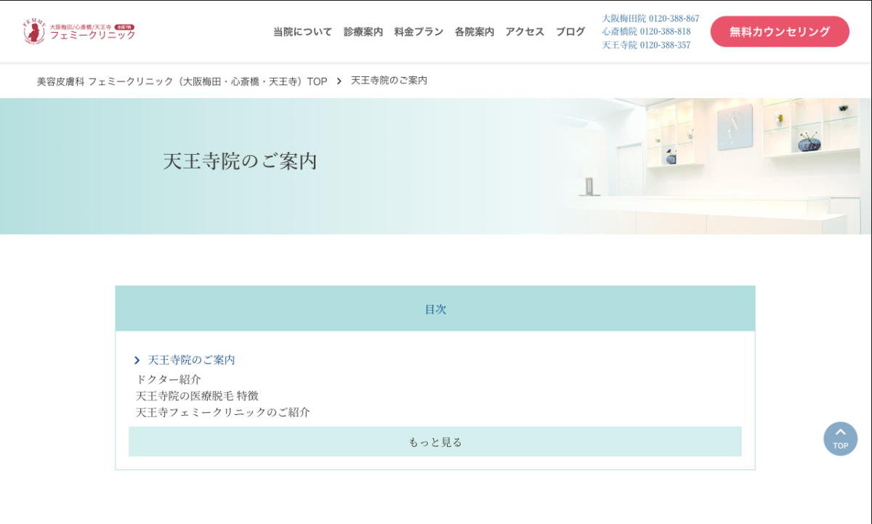The width and height of the screenshot is (872, 524).
Task: Expand contents with もっと見る
Action: pyautogui.click(x=435, y=442)
